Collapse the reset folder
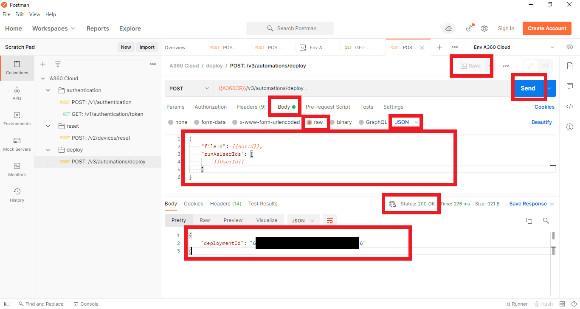This screenshot has height=309, width=580. coord(48,126)
